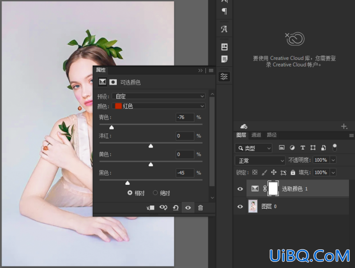This screenshot has width=355, height=268.
Task: Switch to the 图层 tab
Action: [x=241, y=135]
